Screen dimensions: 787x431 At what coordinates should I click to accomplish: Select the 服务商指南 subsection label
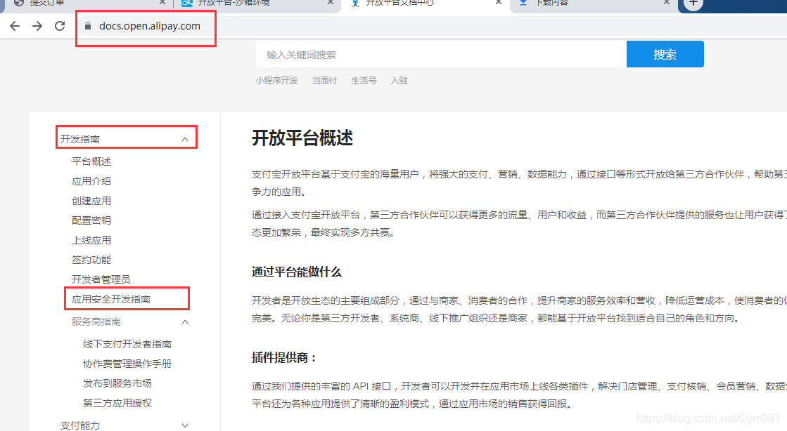point(96,321)
